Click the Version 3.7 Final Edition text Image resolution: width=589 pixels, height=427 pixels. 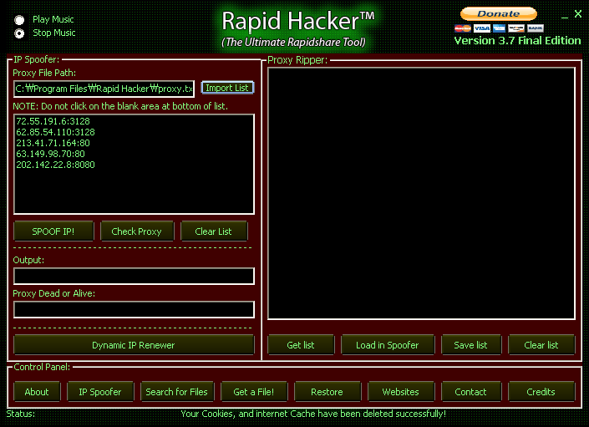[x=518, y=41]
